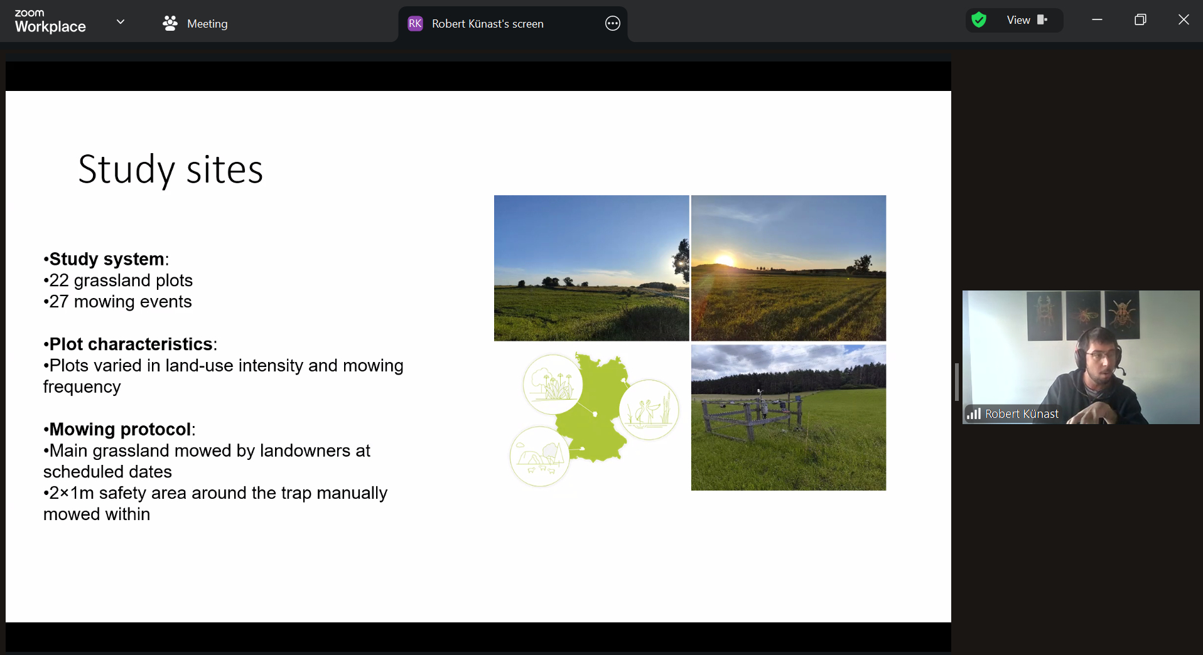
Task: Click the signal strength bars icon
Action: [974, 413]
